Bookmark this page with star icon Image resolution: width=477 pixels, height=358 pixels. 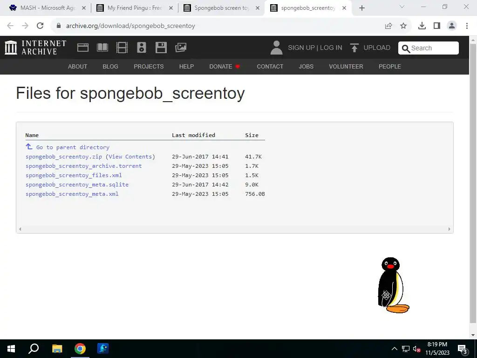[403, 26]
